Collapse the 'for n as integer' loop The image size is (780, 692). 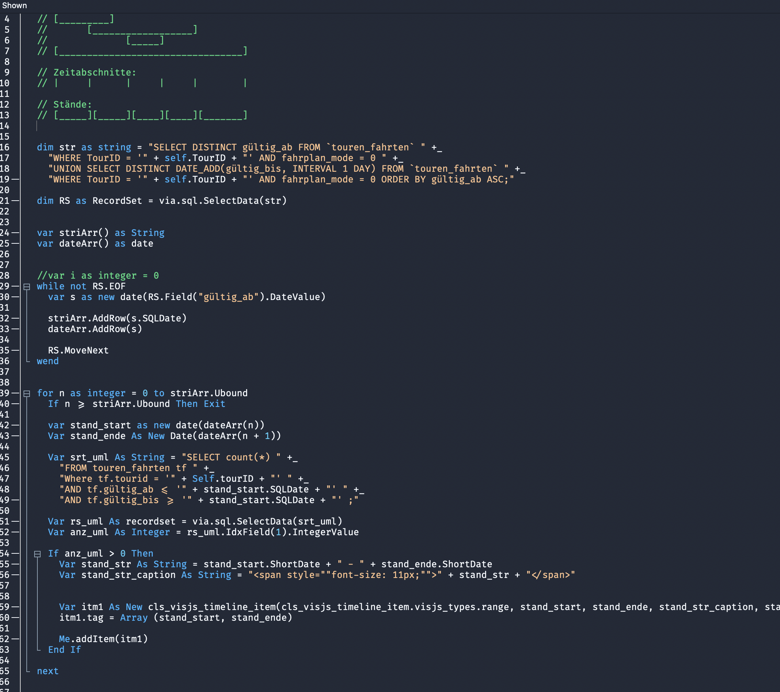[27, 393]
